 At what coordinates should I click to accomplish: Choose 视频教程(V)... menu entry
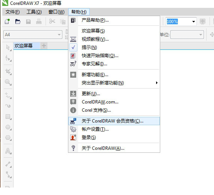[x=114, y=39]
